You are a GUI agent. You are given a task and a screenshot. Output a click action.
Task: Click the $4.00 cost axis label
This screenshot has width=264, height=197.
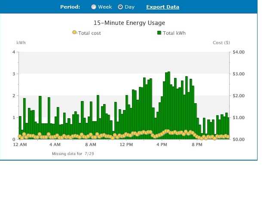point(238,52)
